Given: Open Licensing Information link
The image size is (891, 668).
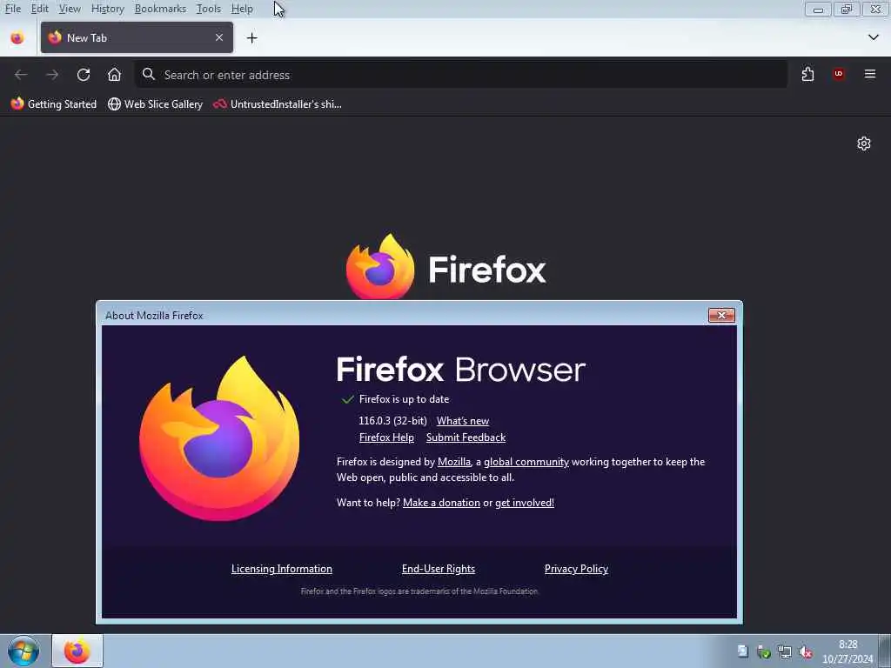Looking at the screenshot, I should coord(281,569).
